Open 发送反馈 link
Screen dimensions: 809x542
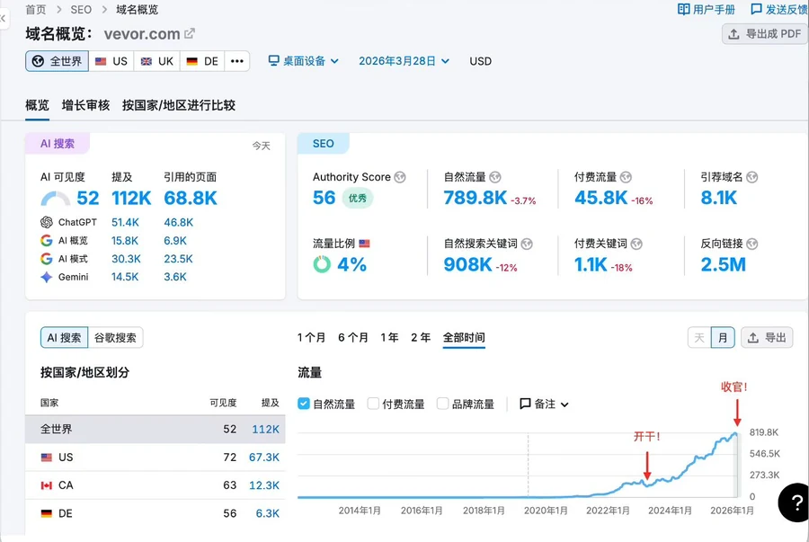(779, 9)
